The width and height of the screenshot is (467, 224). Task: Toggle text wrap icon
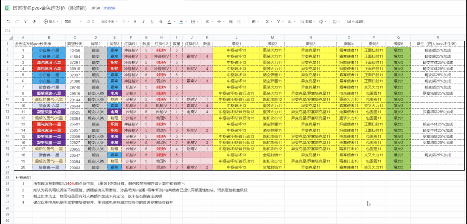tap(231, 22)
